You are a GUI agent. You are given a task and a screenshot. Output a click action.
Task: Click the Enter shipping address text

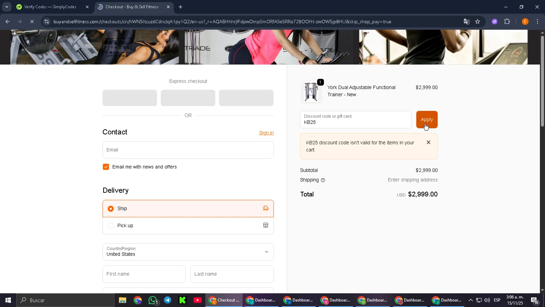(413, 180)
